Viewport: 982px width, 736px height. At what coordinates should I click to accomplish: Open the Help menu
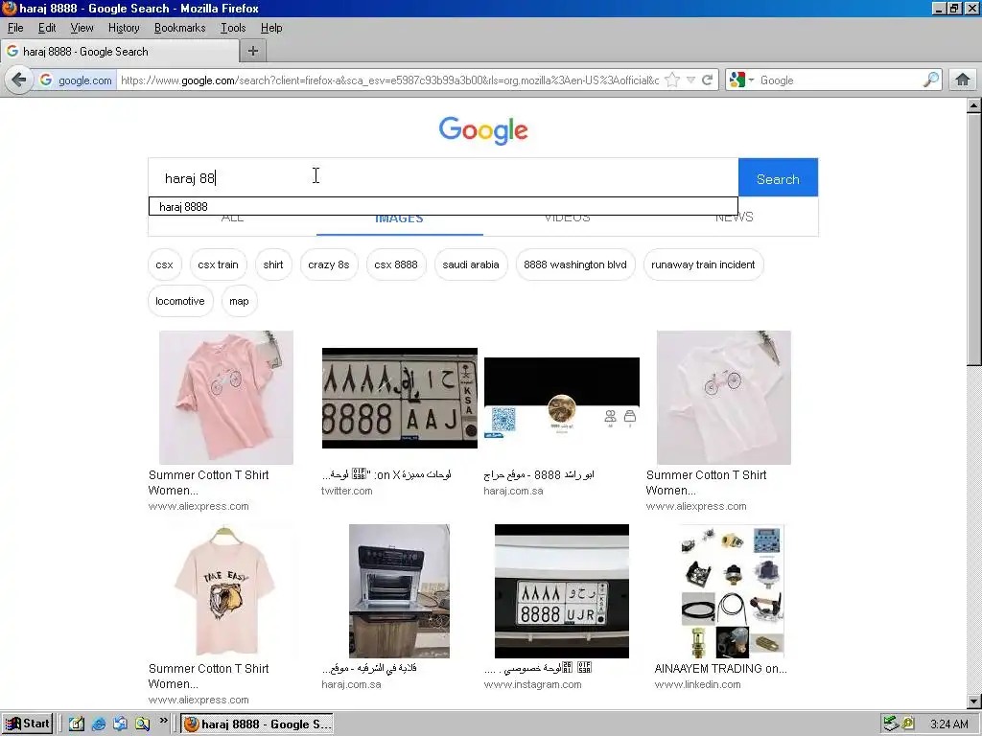click(x=271, y=28)
